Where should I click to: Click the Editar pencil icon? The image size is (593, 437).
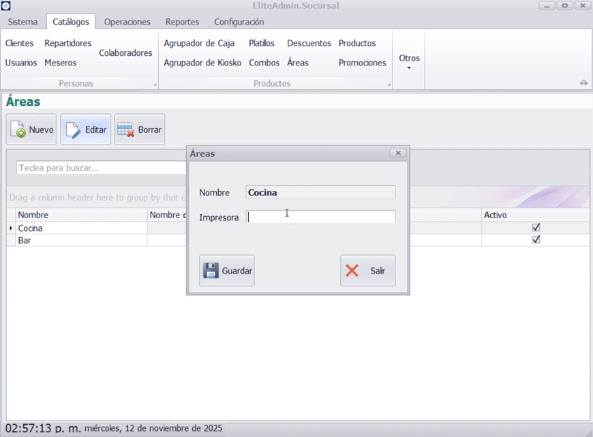coord(73,130)
